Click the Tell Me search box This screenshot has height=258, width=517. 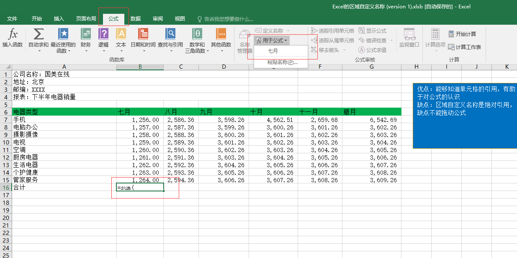(225, 19)
